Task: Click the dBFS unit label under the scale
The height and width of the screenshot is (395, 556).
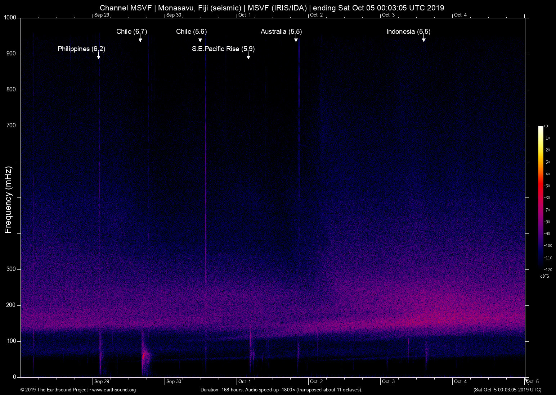Action: pos(544,276)
